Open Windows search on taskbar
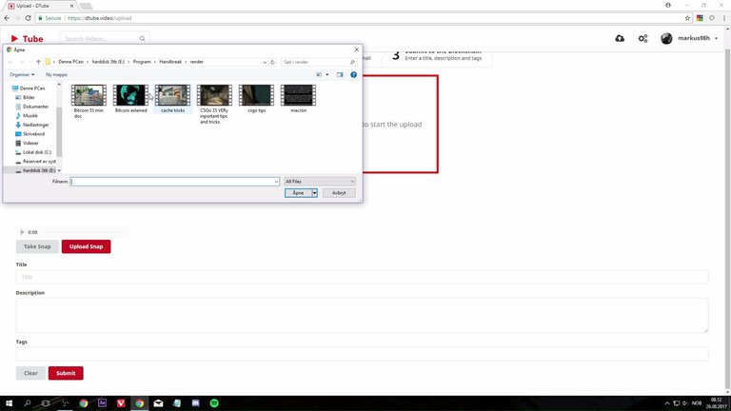This screenshot has height=411, width=731. coord(27,403)
